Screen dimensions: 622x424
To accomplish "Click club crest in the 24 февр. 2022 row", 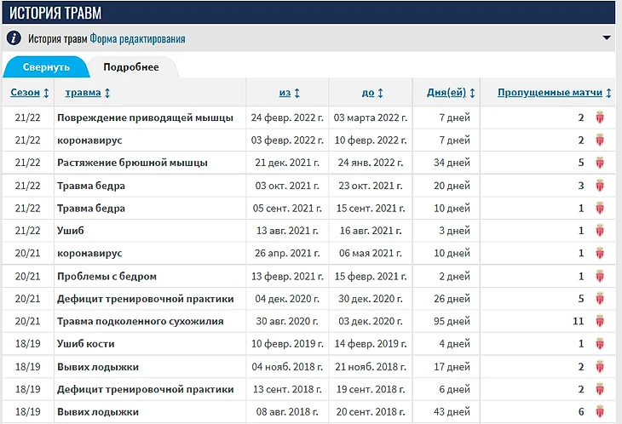I will pyautogui.click(x=599, y=117).
